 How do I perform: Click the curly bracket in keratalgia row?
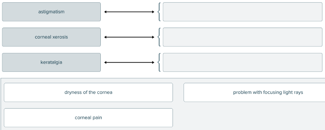click(x=159, y=62)
